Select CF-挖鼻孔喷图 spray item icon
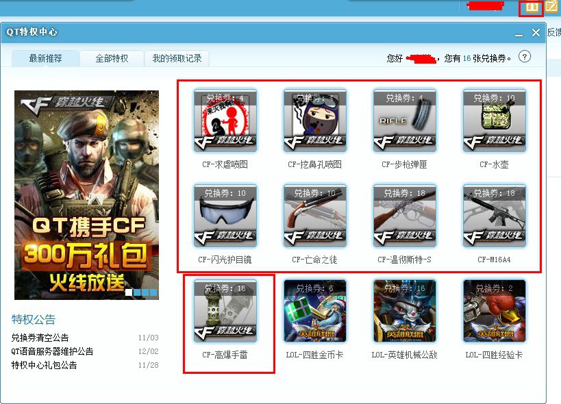 315,121
